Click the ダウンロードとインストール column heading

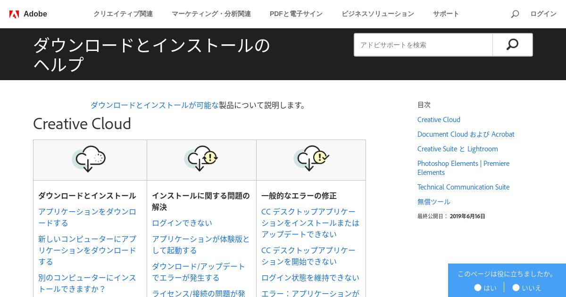(x=87, y=196)
